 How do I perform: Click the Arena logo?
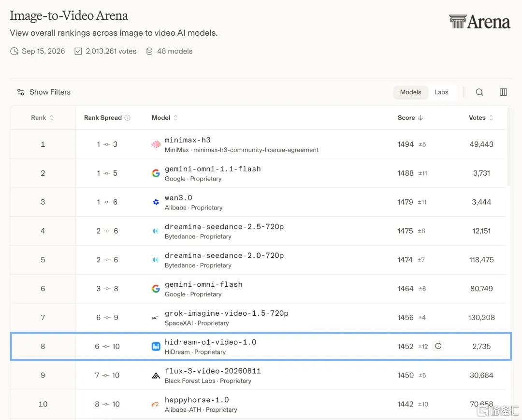[x=479, y=22]
